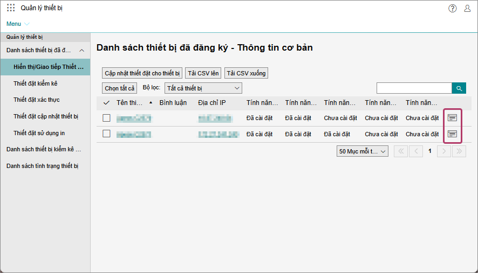Select 'Thiết đặt kiểm kê' in sidebar
This screenshot has width=478, height=273.
[35, 83]
